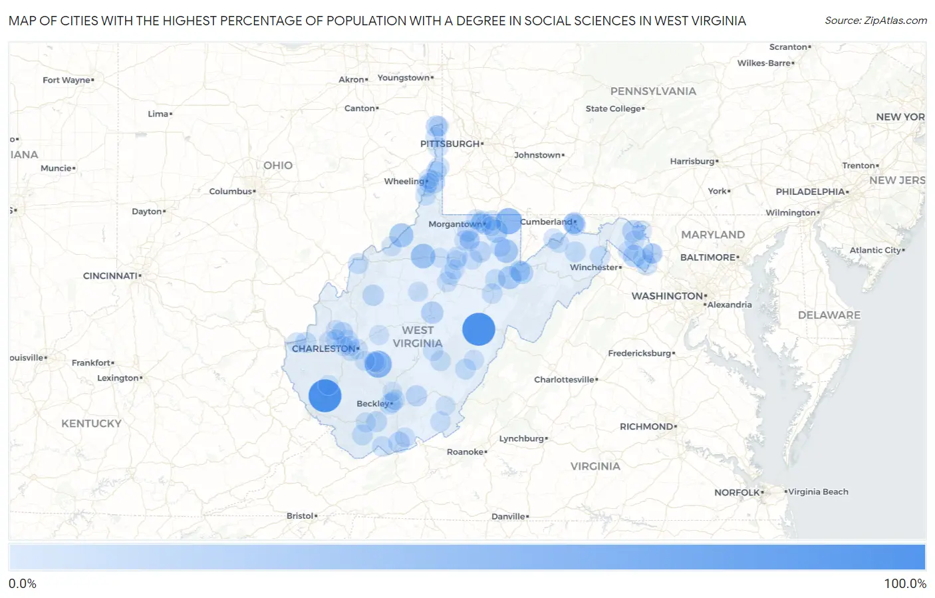Click the large dark bubble in central West Virginia
This screenshot has width=935, height=598.
(479, 329)
